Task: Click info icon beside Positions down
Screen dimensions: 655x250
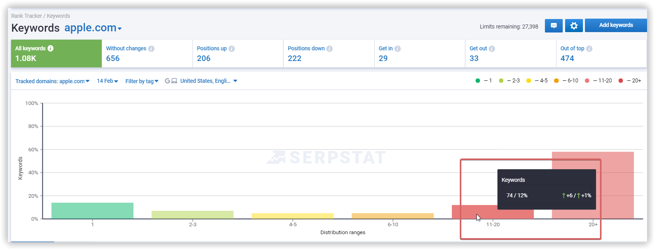Action: pyautogui.click(x=329, y=49)
